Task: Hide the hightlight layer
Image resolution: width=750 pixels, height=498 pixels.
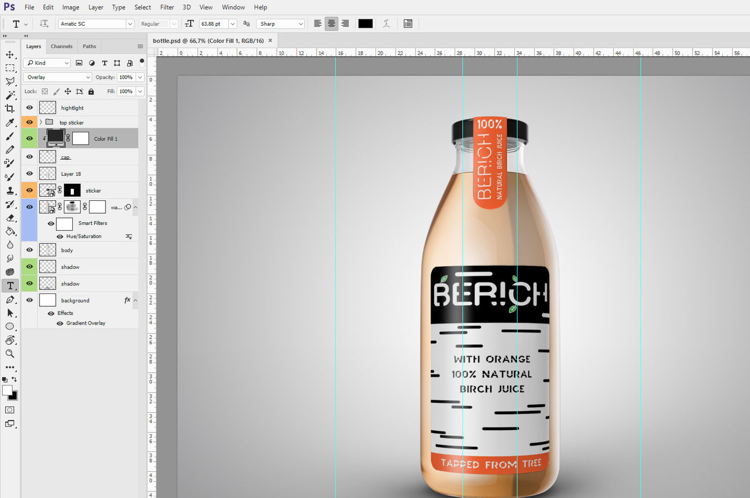Action: 29,108
